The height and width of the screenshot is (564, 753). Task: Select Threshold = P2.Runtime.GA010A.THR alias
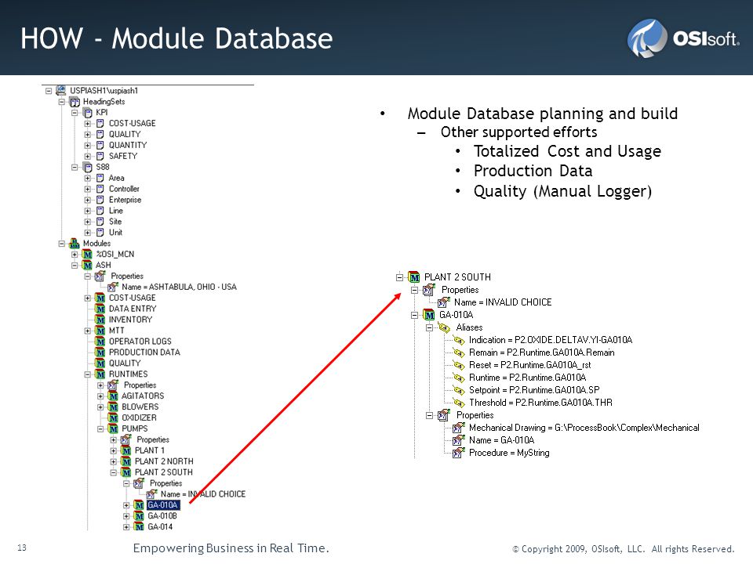540,403
